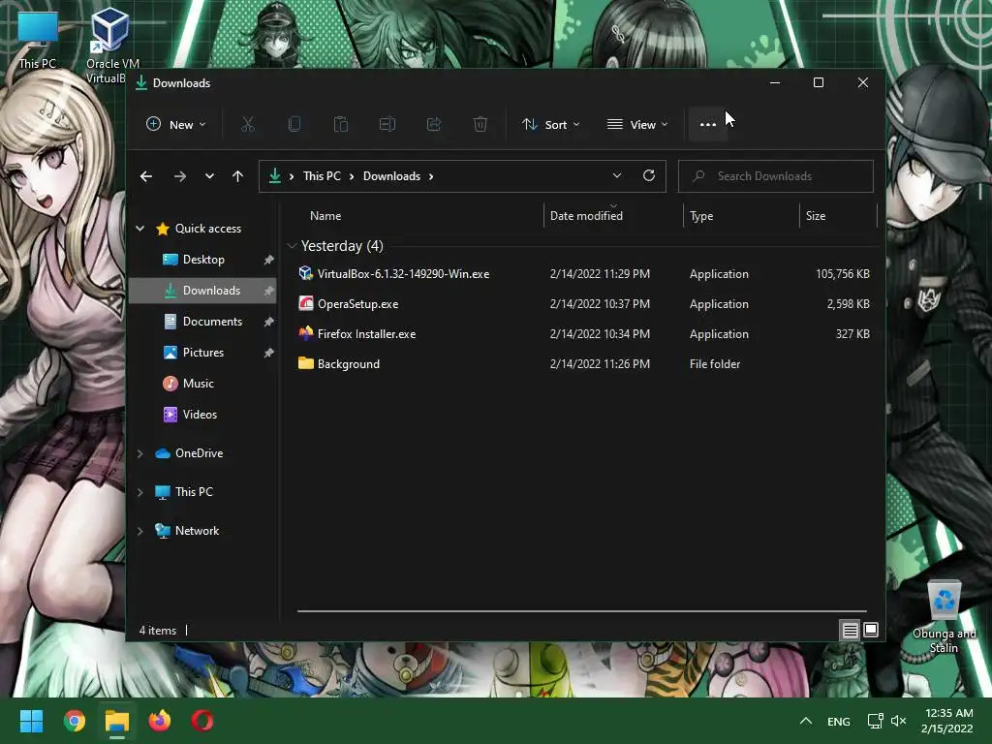
Task: Select Downloads in navigation pane
Action: tap(203, 291)
